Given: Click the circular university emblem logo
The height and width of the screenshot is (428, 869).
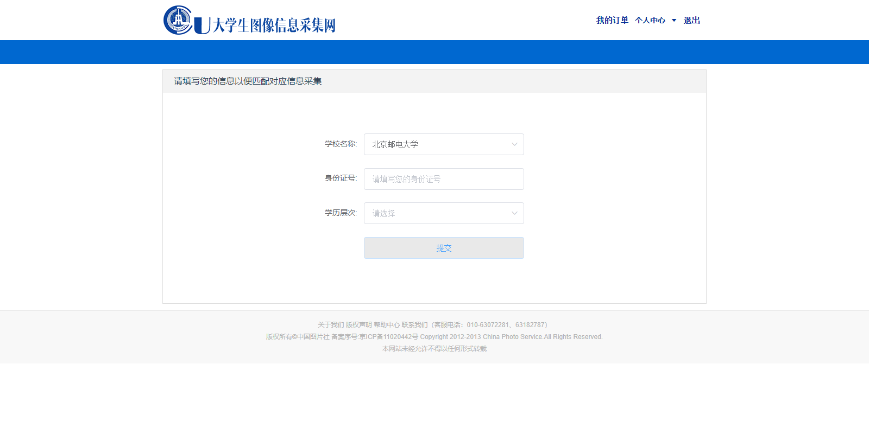Looking at the screenshot, I should coord(178,20).
